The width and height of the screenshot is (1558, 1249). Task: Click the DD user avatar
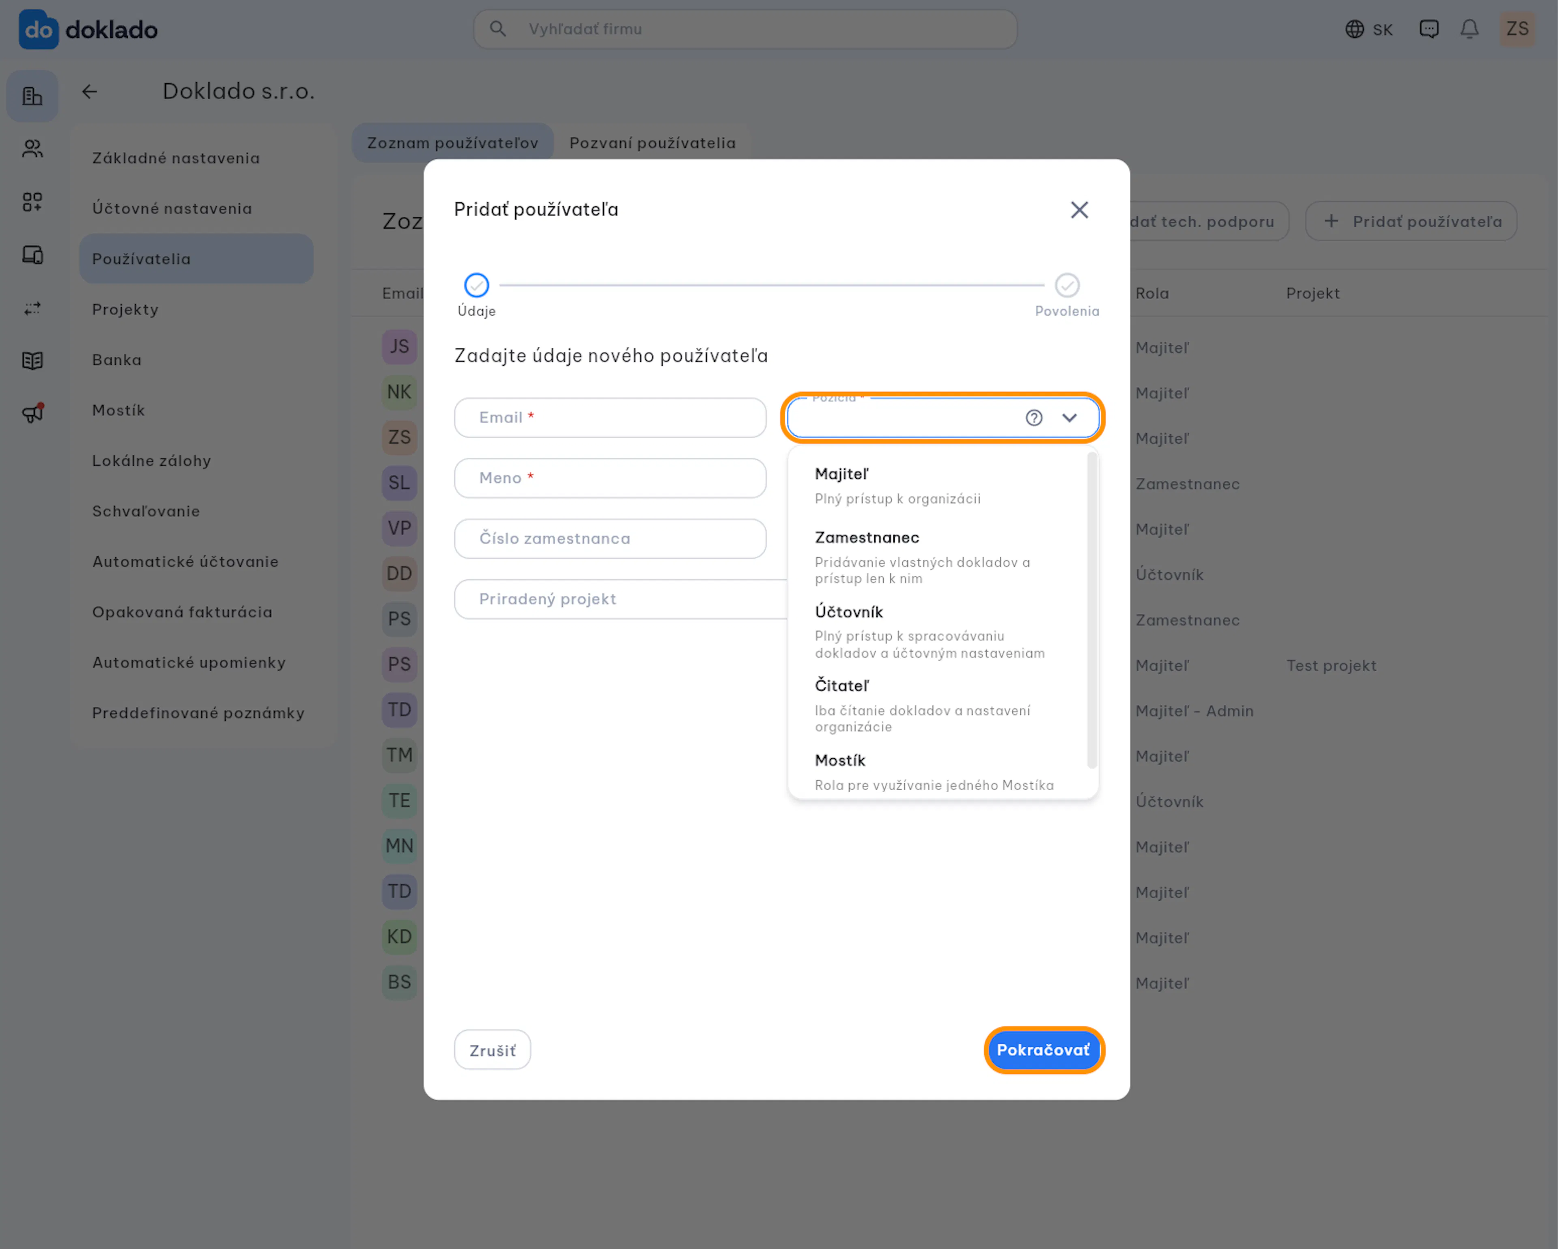pos(399,574)
